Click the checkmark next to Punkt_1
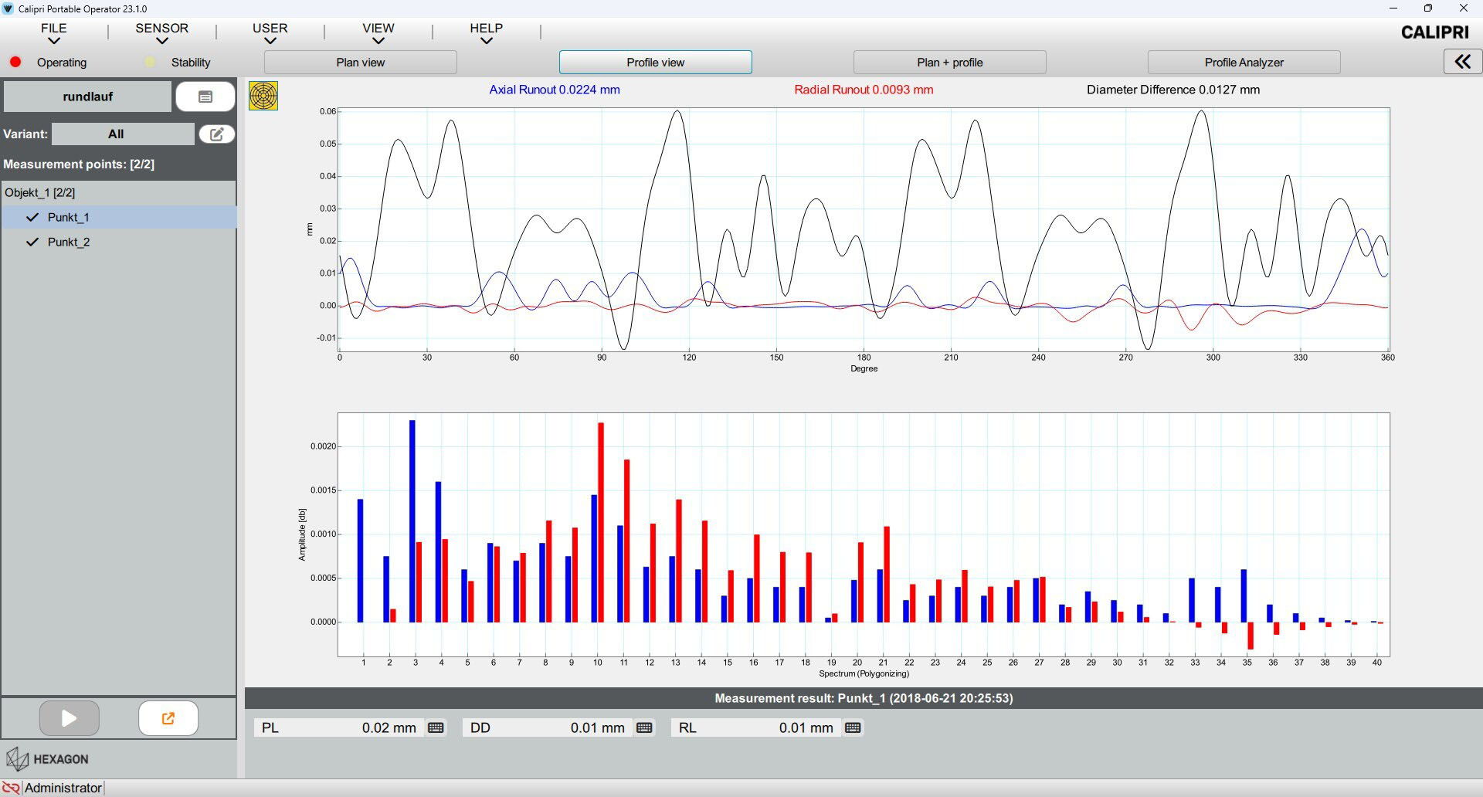1483x797 pixels. 32,217
